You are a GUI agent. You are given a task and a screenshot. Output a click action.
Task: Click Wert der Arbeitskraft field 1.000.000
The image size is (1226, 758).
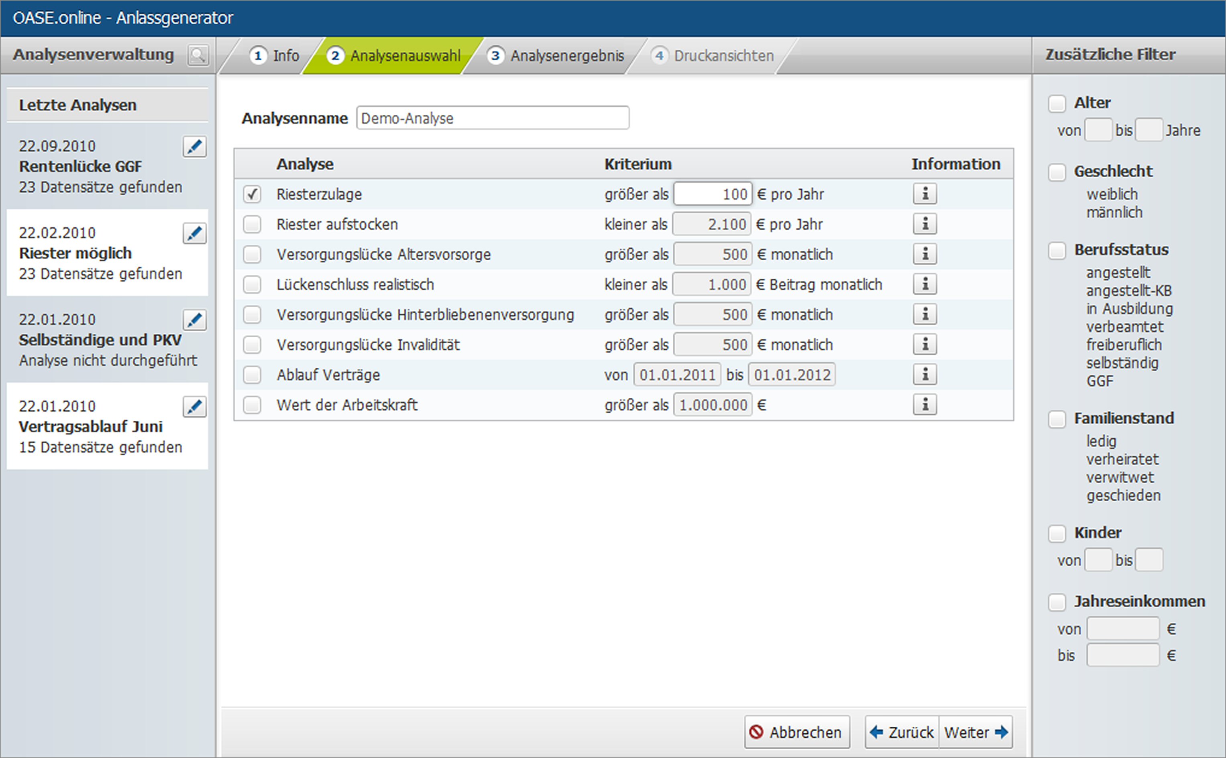coord(713,405)
